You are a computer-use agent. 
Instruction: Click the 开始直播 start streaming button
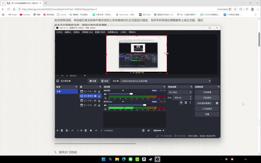(207, 92)
